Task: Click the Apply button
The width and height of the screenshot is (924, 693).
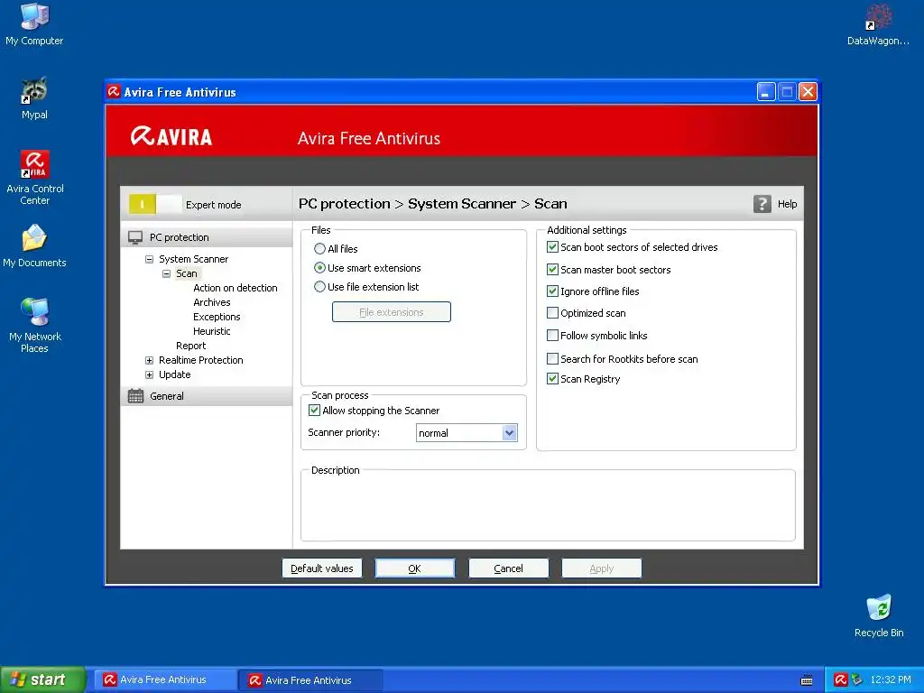Action: 601,568
